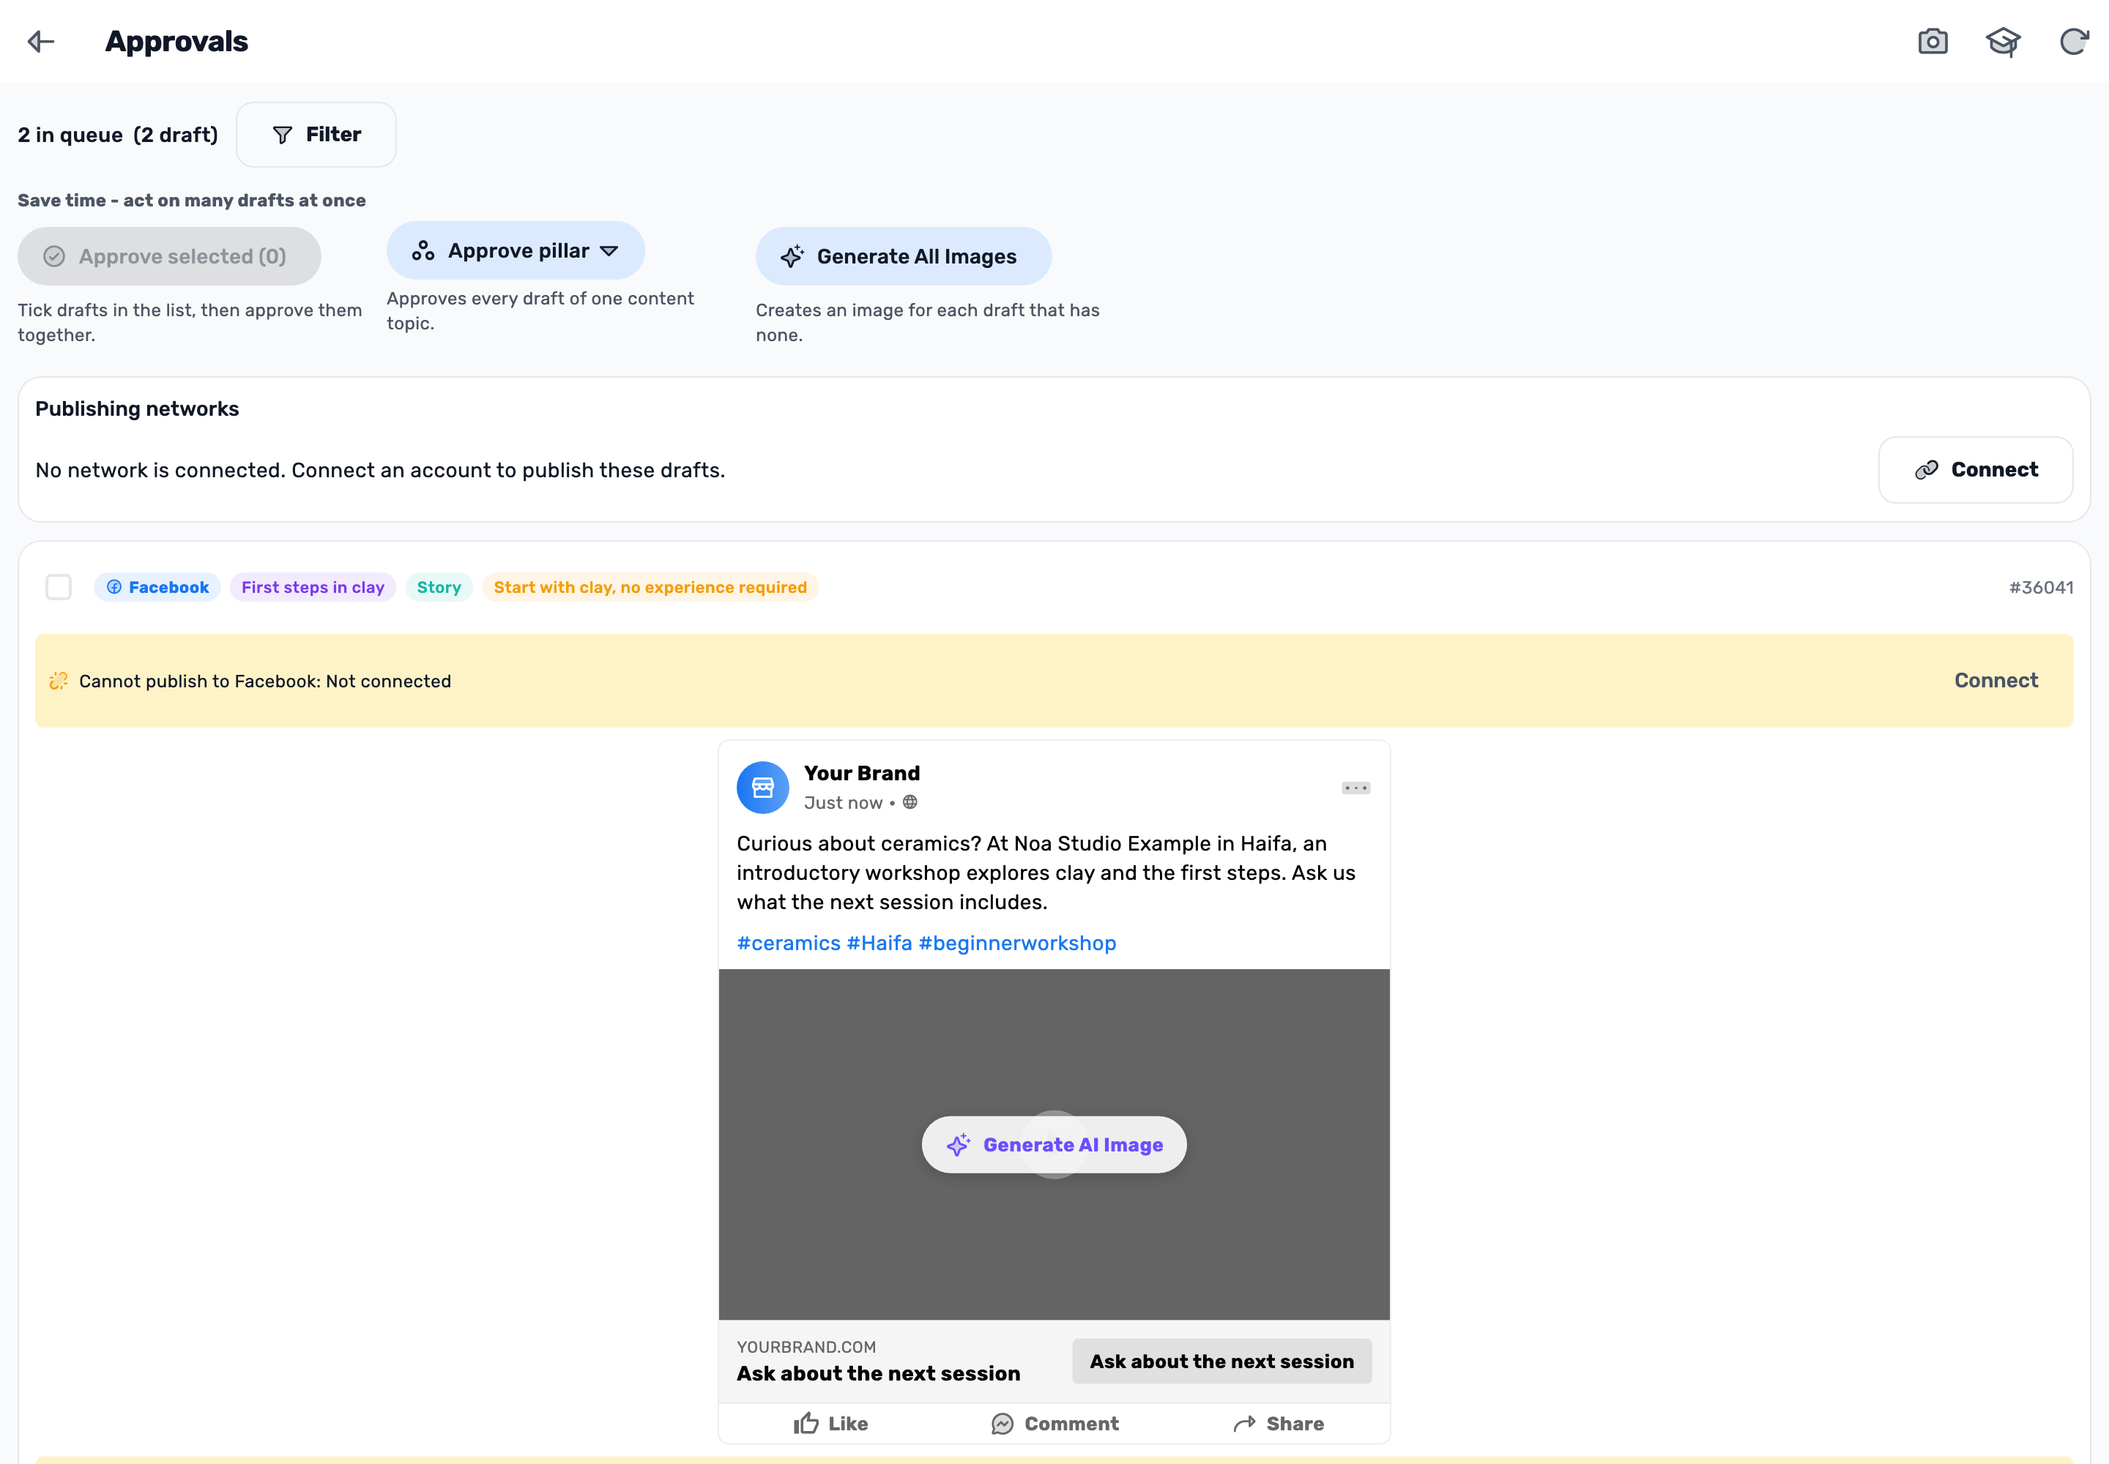2109x1464 pixels.
Task: Expand the Approve pillar dropdown
Action: pyautogui.click(x=516, y=250)
